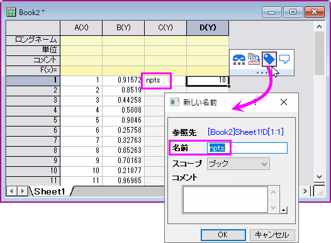The height and width of the screenshot is (243, 331).
Task: Click the small expand button beside comment box
Action: tap(284, 210)
